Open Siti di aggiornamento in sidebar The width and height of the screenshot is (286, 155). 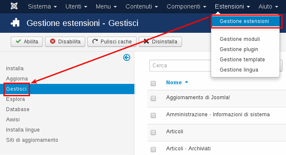click(32, 140)
